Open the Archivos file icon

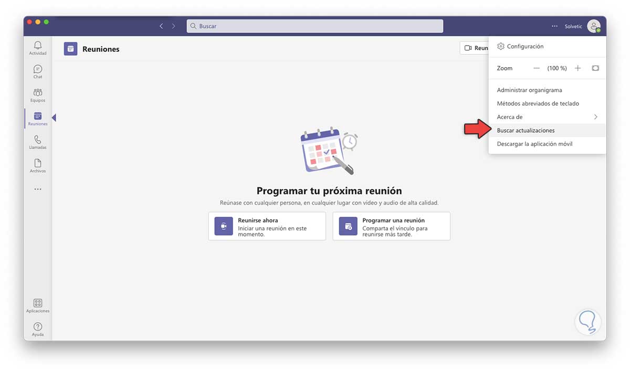(x=38, y=164)
